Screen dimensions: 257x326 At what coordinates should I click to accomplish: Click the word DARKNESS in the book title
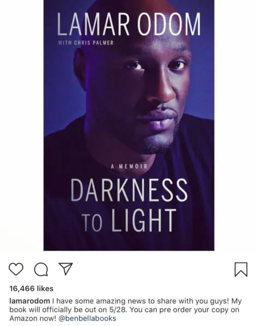(x=129, y=190)
